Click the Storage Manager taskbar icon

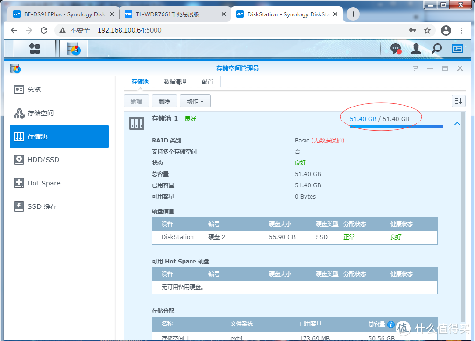pos(74,49)
